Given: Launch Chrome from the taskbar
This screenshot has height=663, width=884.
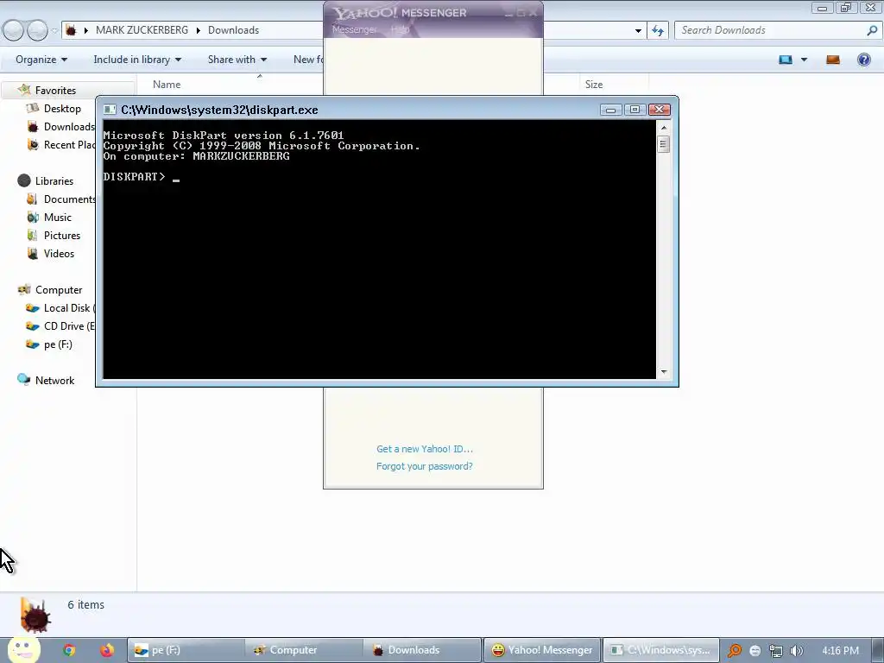Looking at the screenshot, I should coord(69,650).
